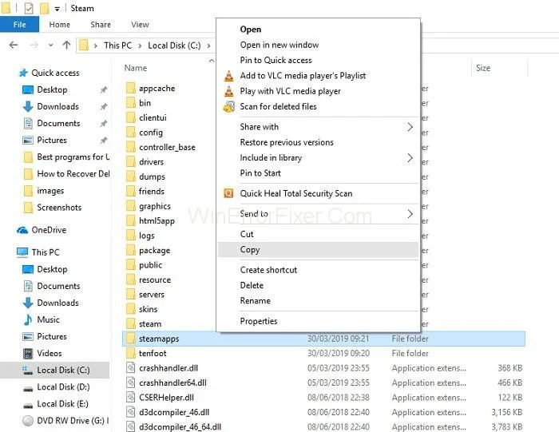Open the Customize Quick Access Toolbar dropdown
The width and height of the screenshot is (559, 432).
click(x=57, y=9)
